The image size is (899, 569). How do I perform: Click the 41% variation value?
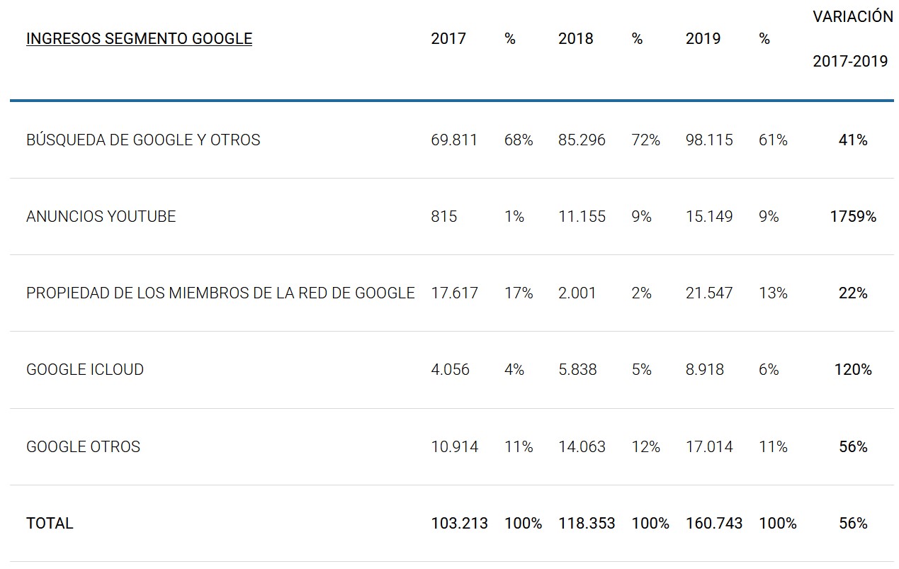click(853, 140)
